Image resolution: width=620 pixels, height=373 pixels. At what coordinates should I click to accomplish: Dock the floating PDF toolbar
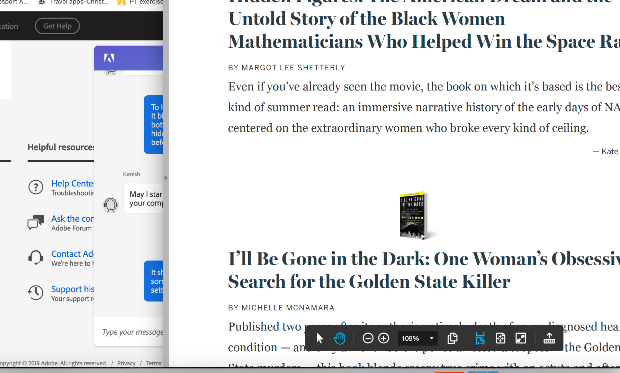pyautogui.click(x=549, y=338)
